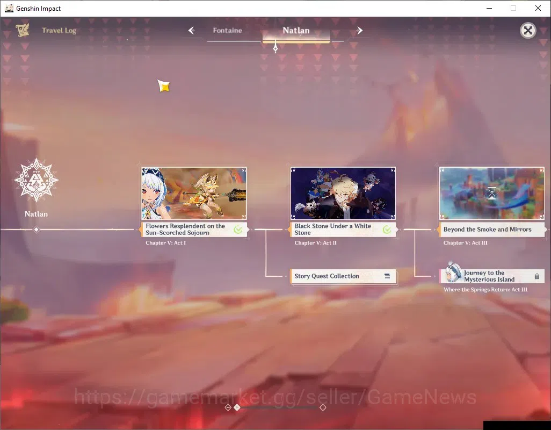Go to next region with right arrow

click(359, 31)
